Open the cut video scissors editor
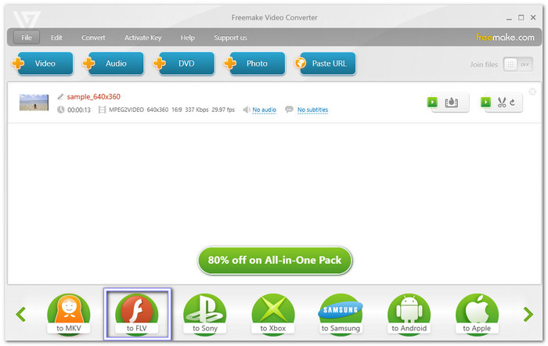The height and width of the screenshot is (346, 548). pyautogui.click(x=501, y=103)
